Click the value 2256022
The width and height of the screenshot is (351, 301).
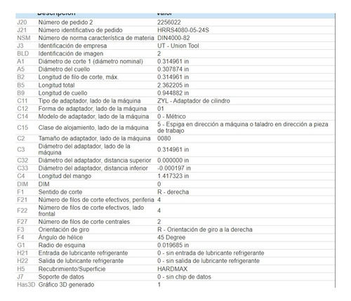pos(169,22)
